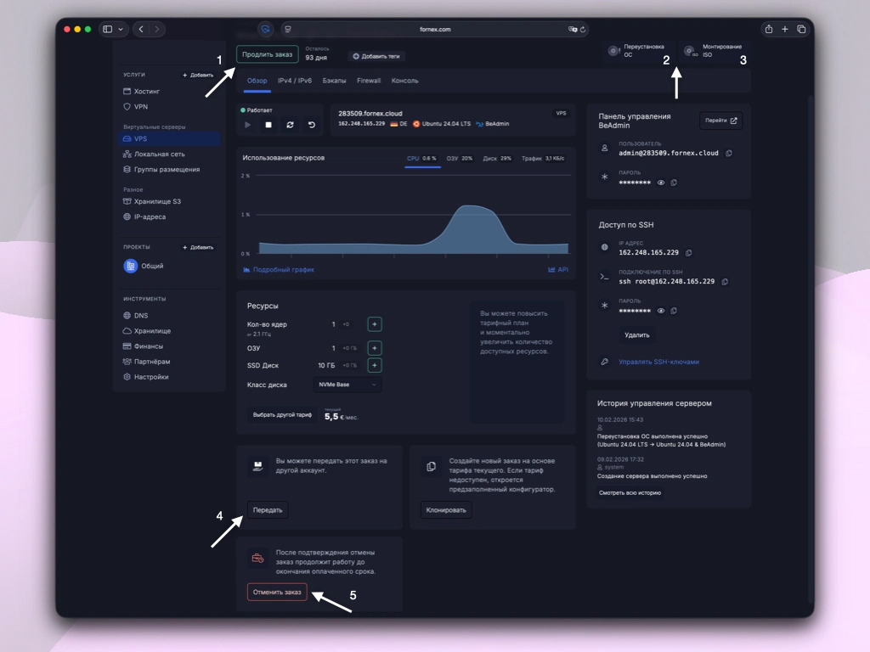Screen dimensions: 870x652
Task: Open 'DNS' tools item
Action: [141, 316]
